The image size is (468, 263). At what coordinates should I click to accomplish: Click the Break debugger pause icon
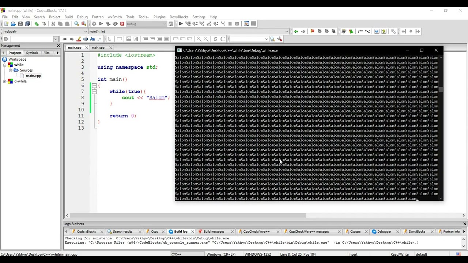[x=230, y=24]
